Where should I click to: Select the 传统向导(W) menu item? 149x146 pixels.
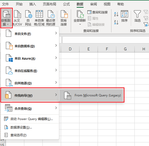tap(30, 95)
